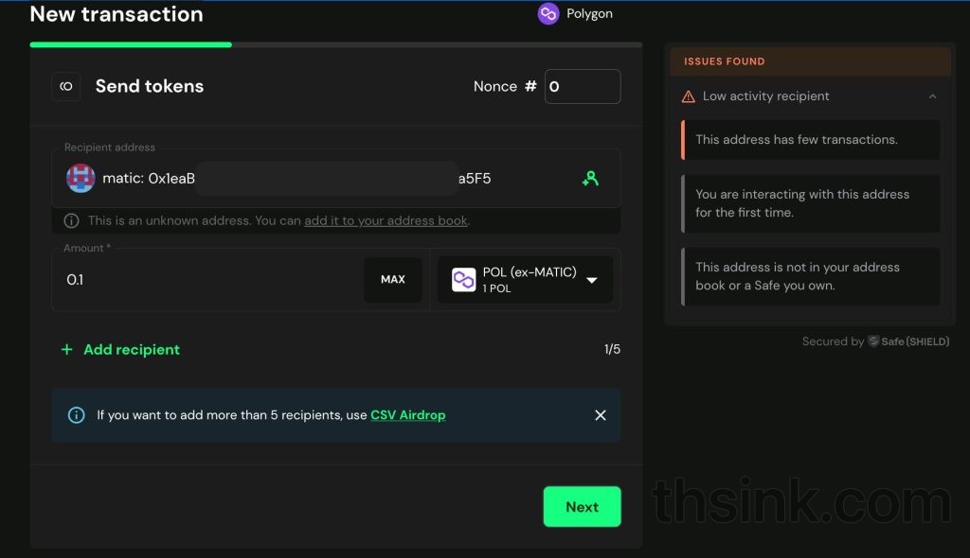The width and height of the screenshot is (970, 558).
Task: Click the warning triangle icon
Action: click(688, 96)
